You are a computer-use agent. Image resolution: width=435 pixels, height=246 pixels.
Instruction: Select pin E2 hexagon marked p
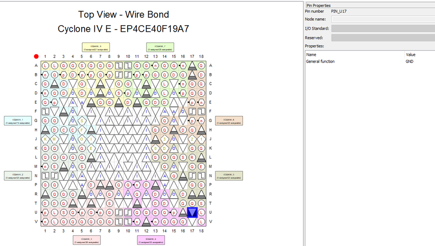coord(54,102)
